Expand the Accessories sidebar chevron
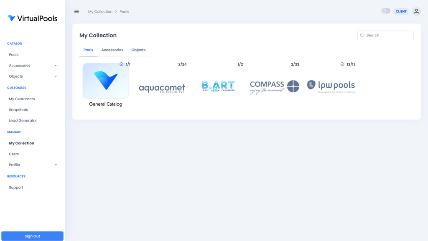 point(56,66)
